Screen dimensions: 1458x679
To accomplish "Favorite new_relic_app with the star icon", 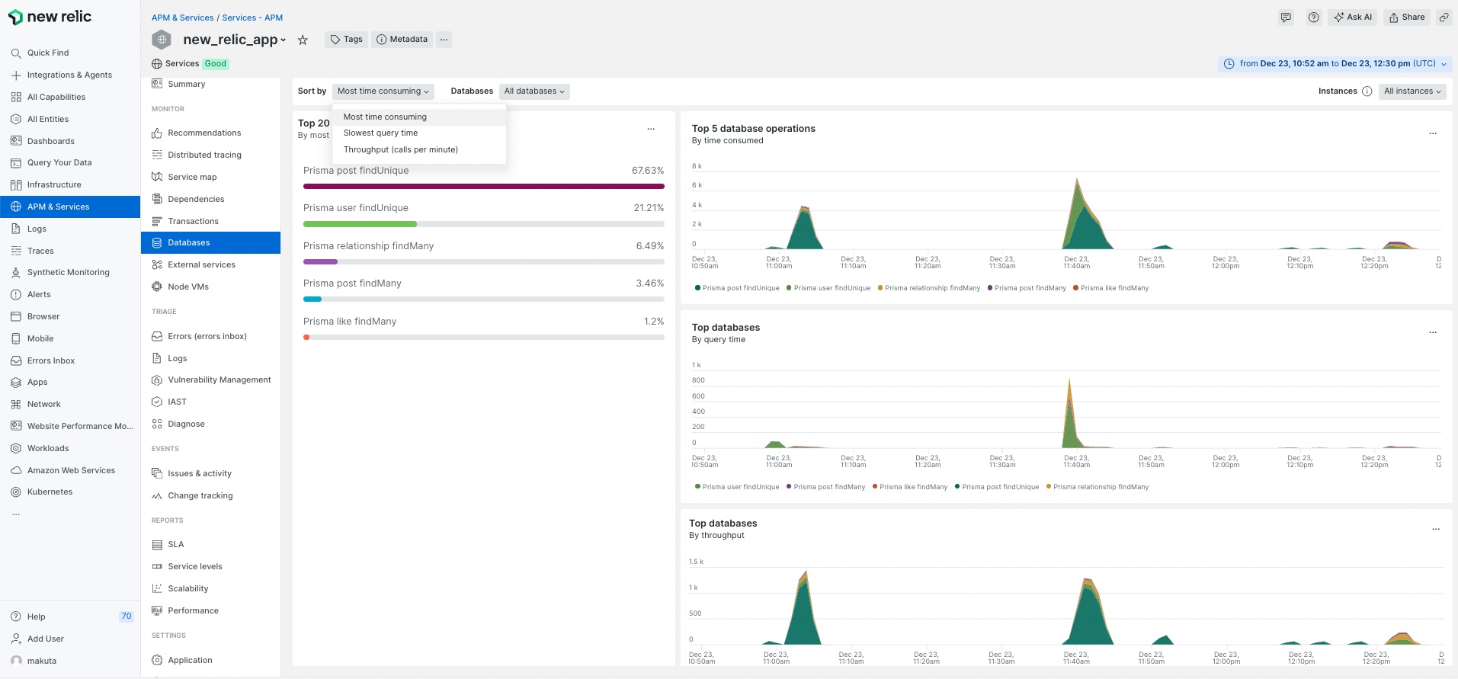I will [x=303, y=40].
